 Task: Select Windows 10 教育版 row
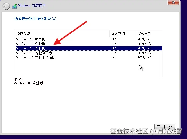89,39
